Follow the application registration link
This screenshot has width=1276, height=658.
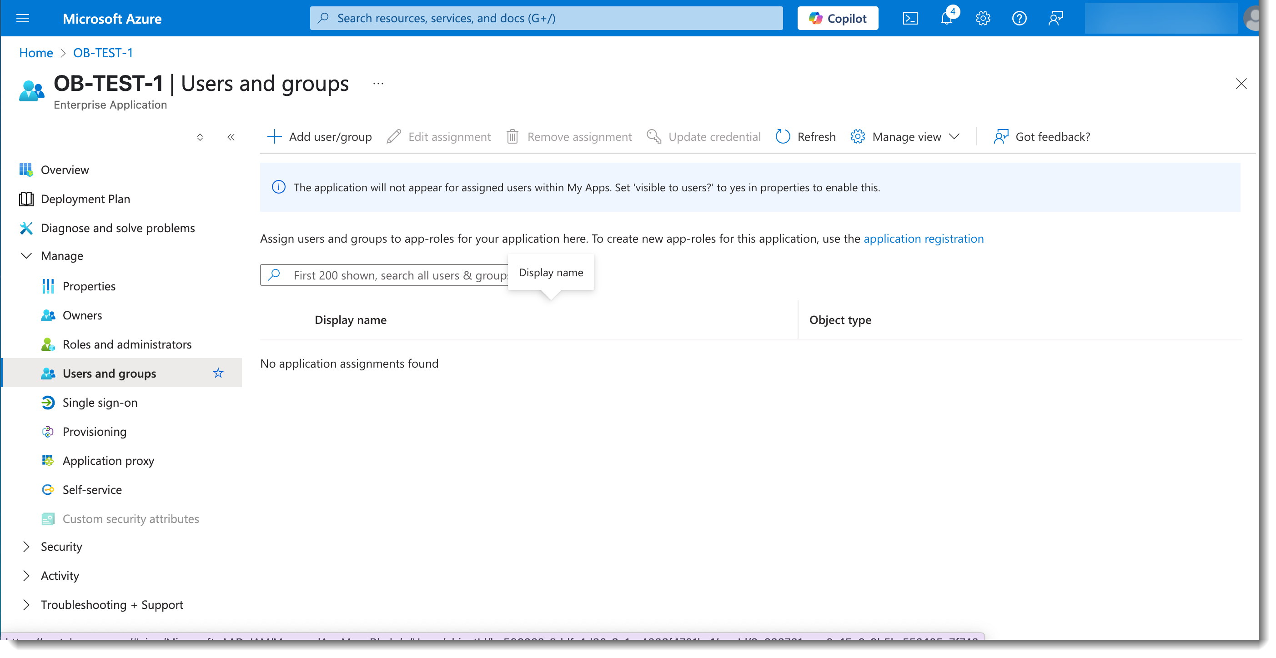point(923,239)
